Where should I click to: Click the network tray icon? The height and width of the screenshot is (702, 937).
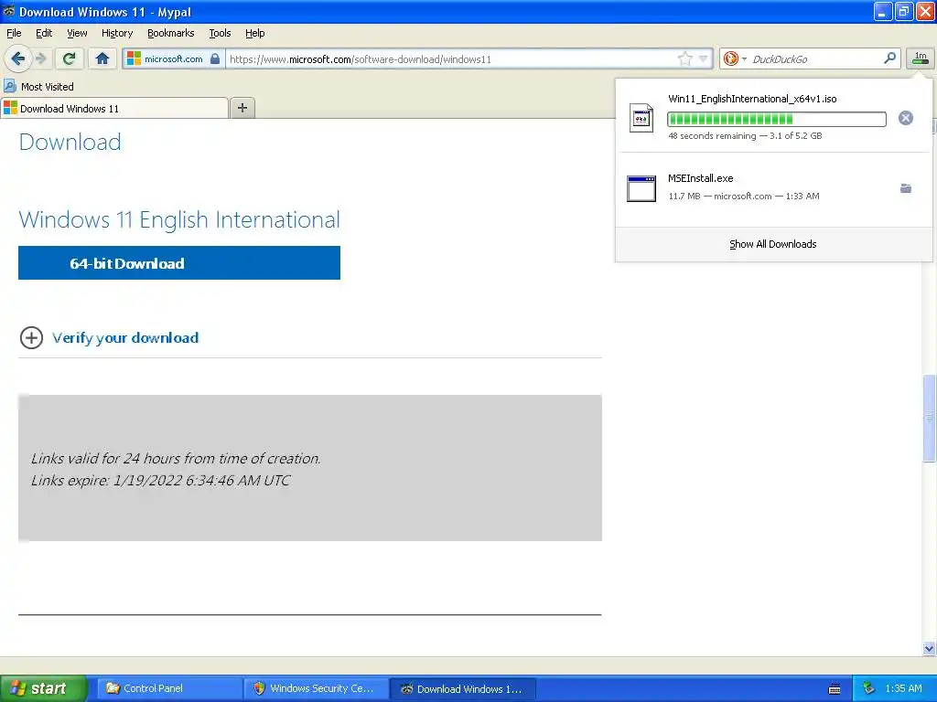click(869, 689)
